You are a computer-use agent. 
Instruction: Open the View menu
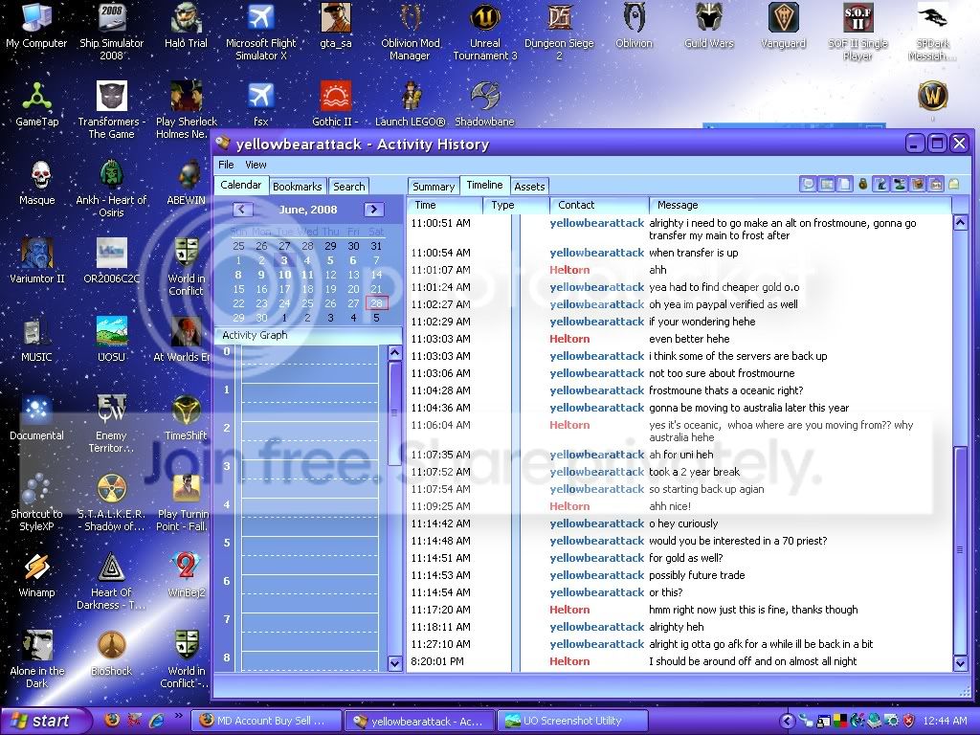coord(256,165)
